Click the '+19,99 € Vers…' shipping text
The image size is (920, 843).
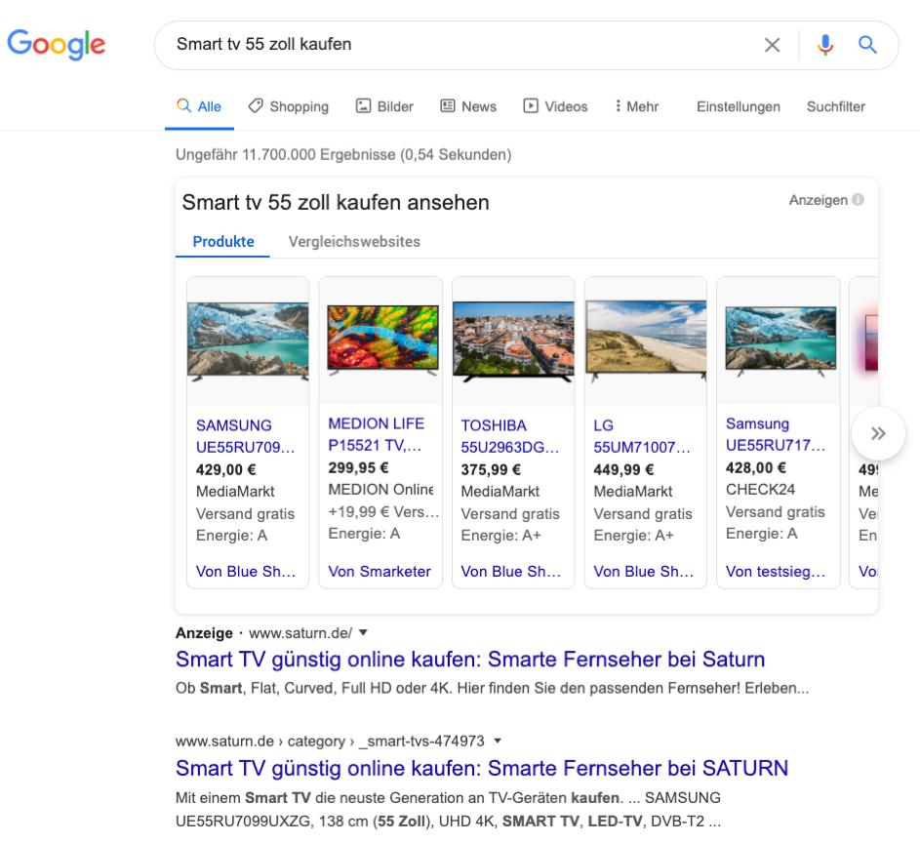tap(383, 512)
